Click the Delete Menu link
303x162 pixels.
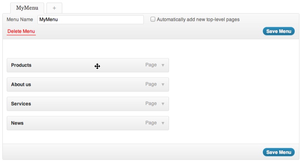click(x=21, y=32)
